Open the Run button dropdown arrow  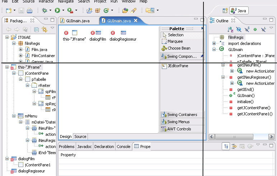tap(63, 10)
